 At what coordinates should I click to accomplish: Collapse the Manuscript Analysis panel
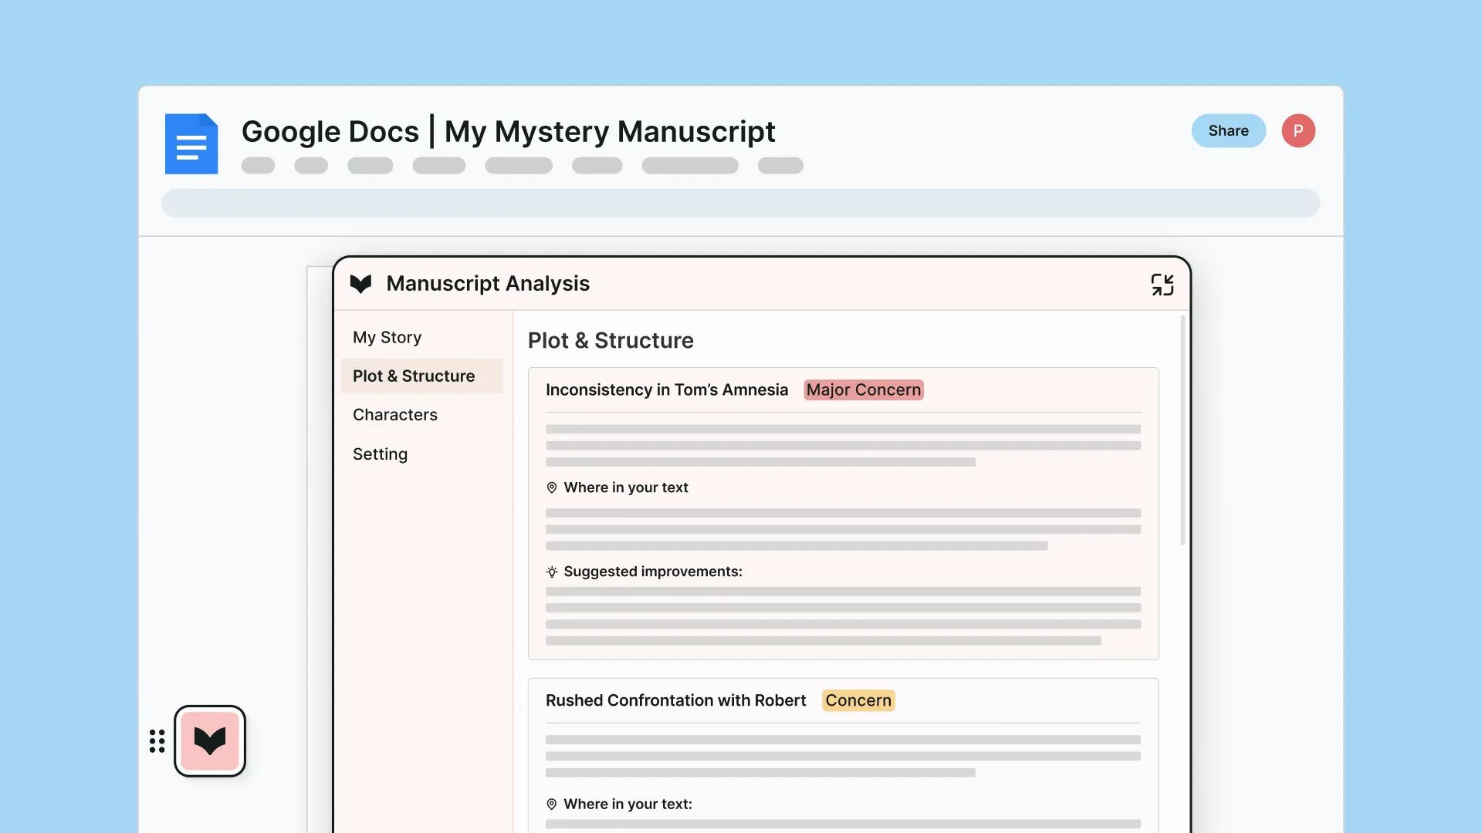1162,285
